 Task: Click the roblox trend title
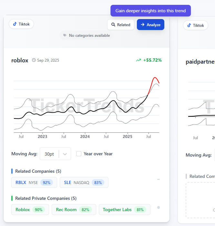pos(20,60)
